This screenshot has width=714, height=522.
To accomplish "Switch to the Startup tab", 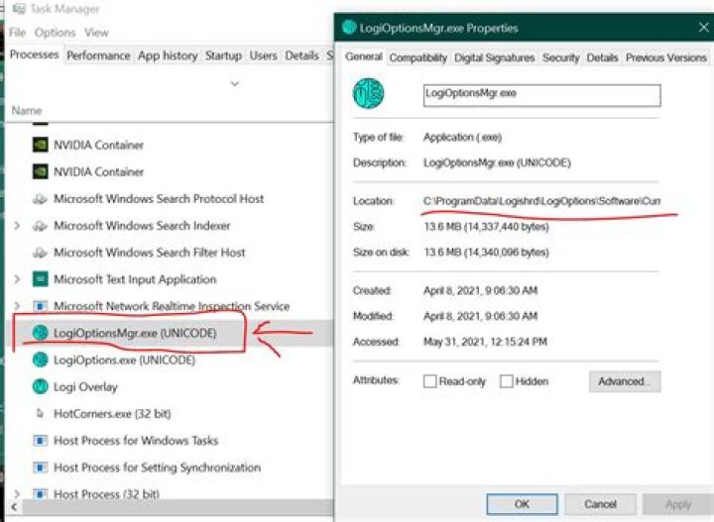I will point(223,55).
